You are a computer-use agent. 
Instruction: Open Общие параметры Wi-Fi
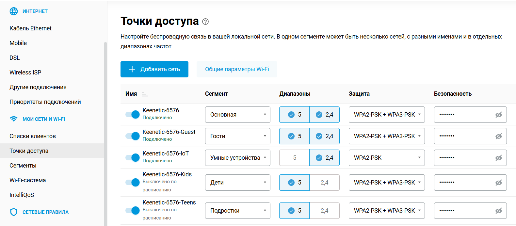tap(237, 69)
